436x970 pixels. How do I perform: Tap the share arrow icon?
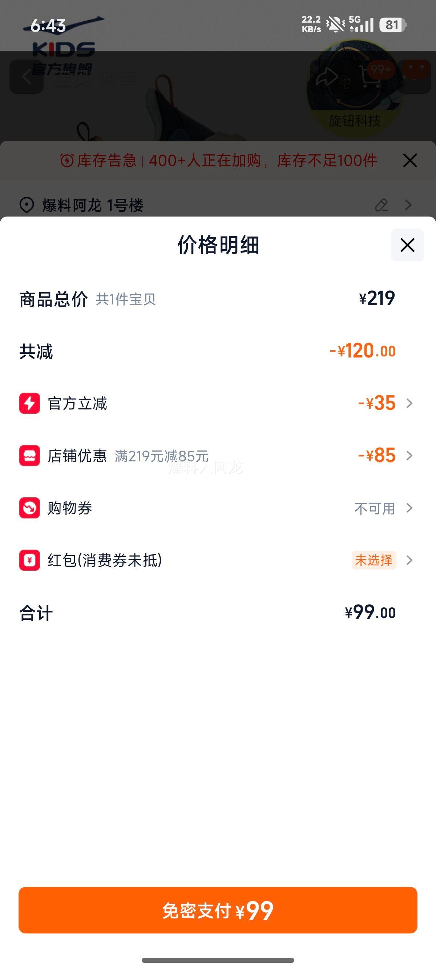326,77
